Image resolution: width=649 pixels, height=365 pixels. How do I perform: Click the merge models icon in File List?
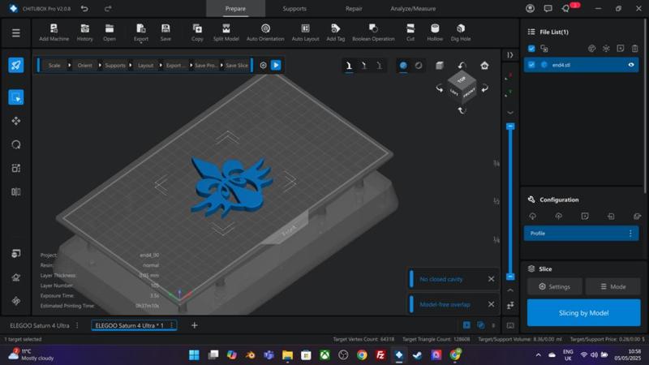click(544, 49)
